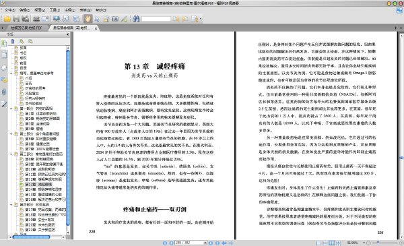Click the Open folder toolbar icon
The width and height of the screenshot is (404, 246).
pos(7,19)
